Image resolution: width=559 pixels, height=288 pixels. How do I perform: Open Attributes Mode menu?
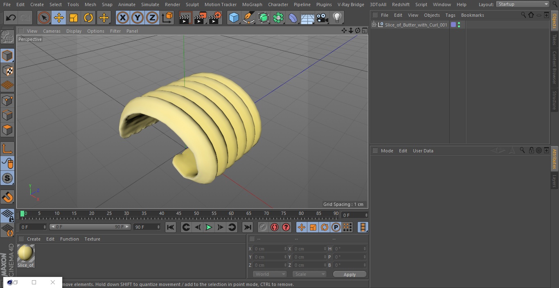point(387,151)
